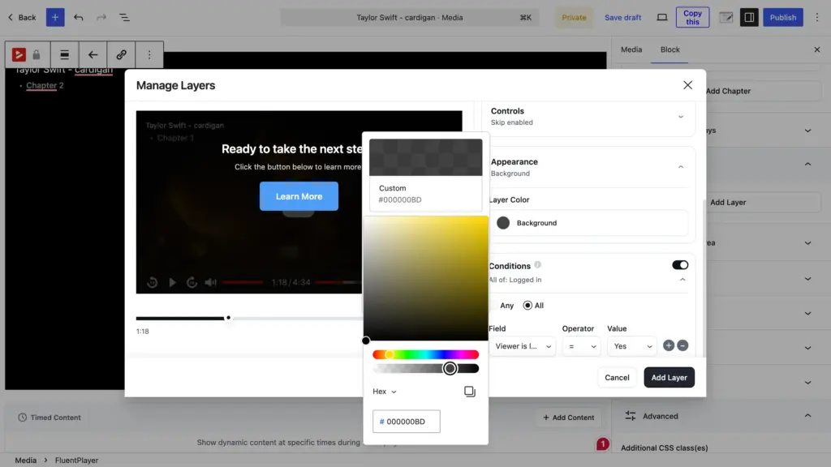Close the Manage Layers dialog
This screenshot has height=467, width=831.
click(687, 85)
